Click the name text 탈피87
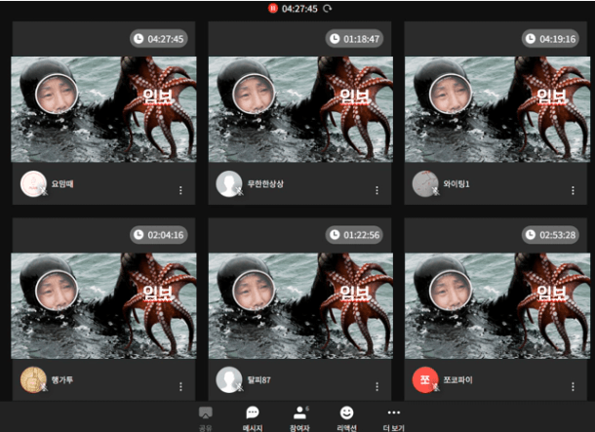 259,380
